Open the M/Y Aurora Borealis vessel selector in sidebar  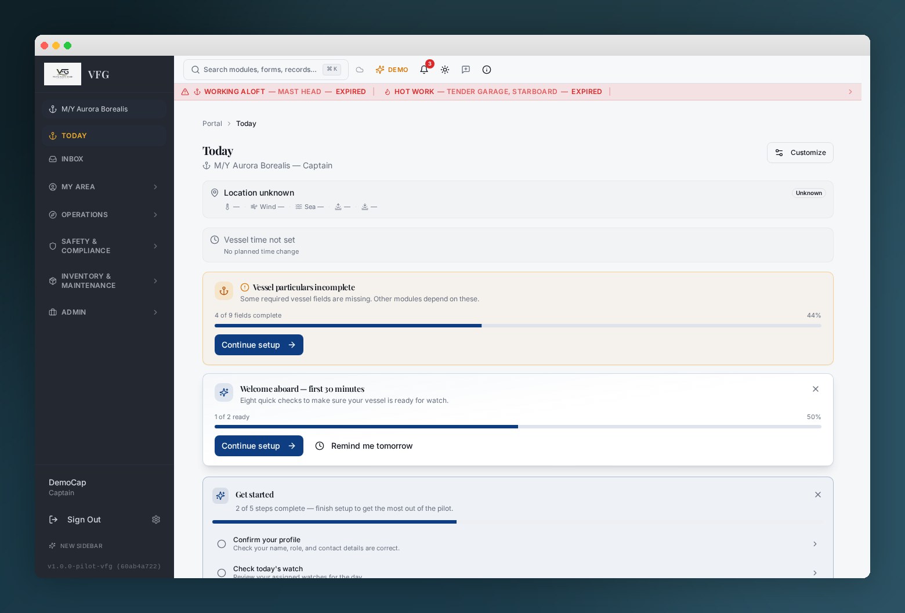coord(104,109)
